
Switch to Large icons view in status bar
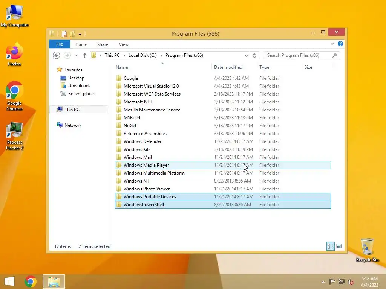point(339,246)
